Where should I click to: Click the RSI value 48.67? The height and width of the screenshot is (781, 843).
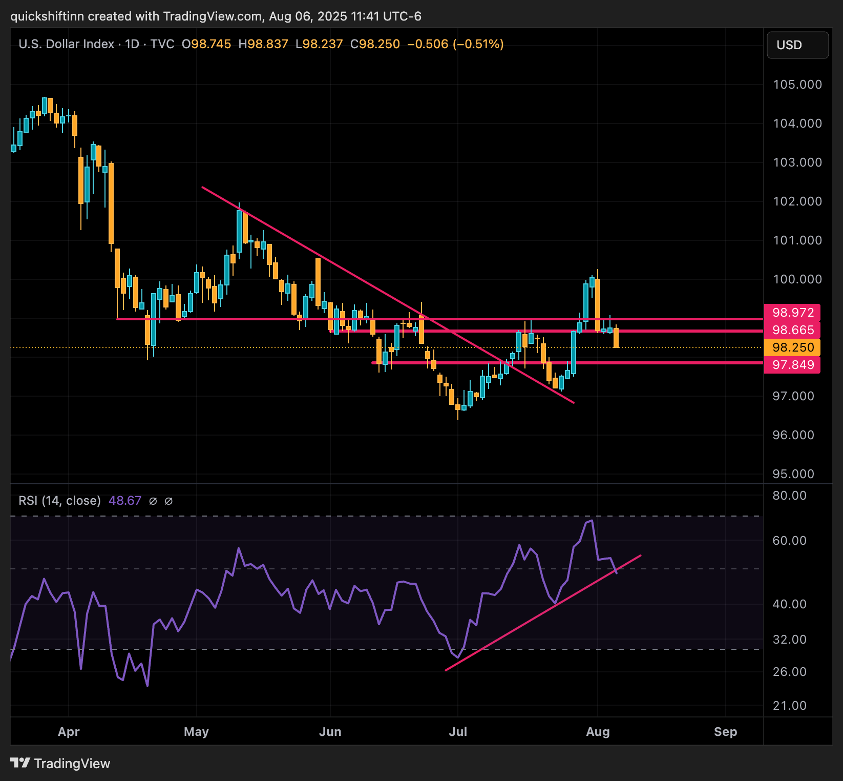pos(125,501)
